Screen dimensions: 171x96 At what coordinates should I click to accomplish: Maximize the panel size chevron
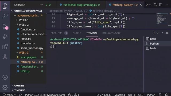tap(162, 33)
